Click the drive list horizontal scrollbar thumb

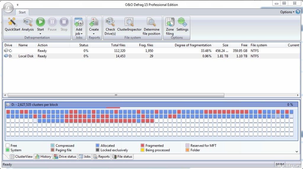(x=116, y=95)
